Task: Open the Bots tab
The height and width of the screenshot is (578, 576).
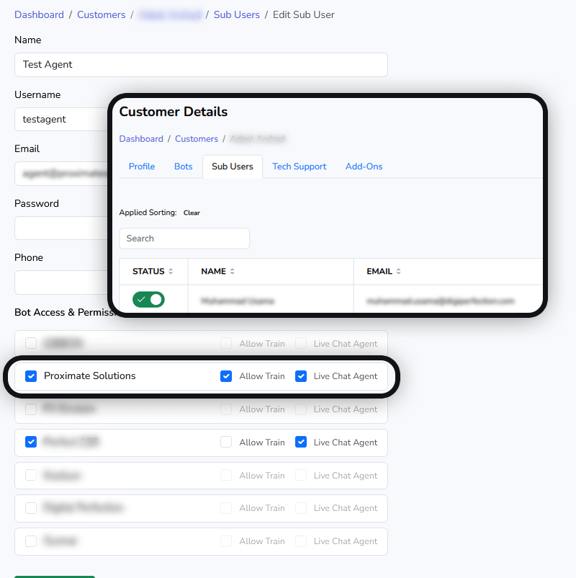Action: coord(184,166)
